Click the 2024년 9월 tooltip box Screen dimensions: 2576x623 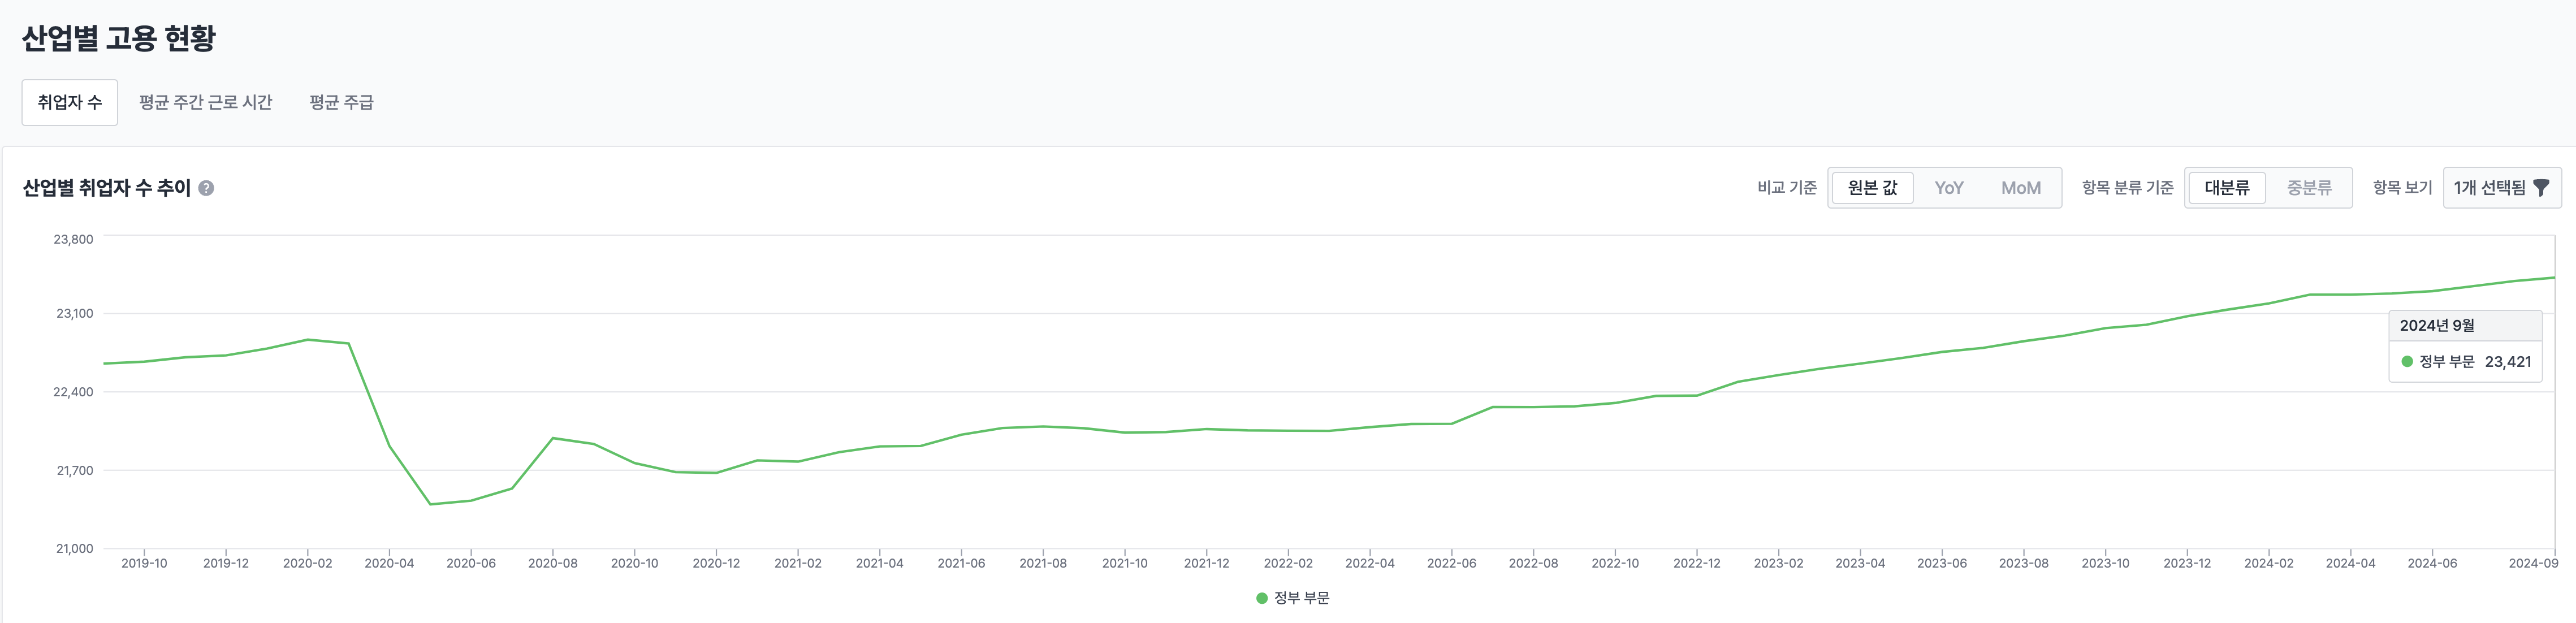(x=2464, y=345)
